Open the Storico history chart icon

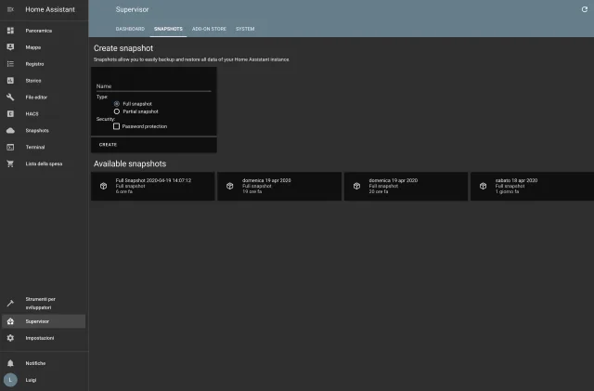10,81
